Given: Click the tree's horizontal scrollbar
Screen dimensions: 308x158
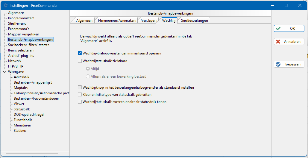Looking at the screenshot, I should pos(32,154).
